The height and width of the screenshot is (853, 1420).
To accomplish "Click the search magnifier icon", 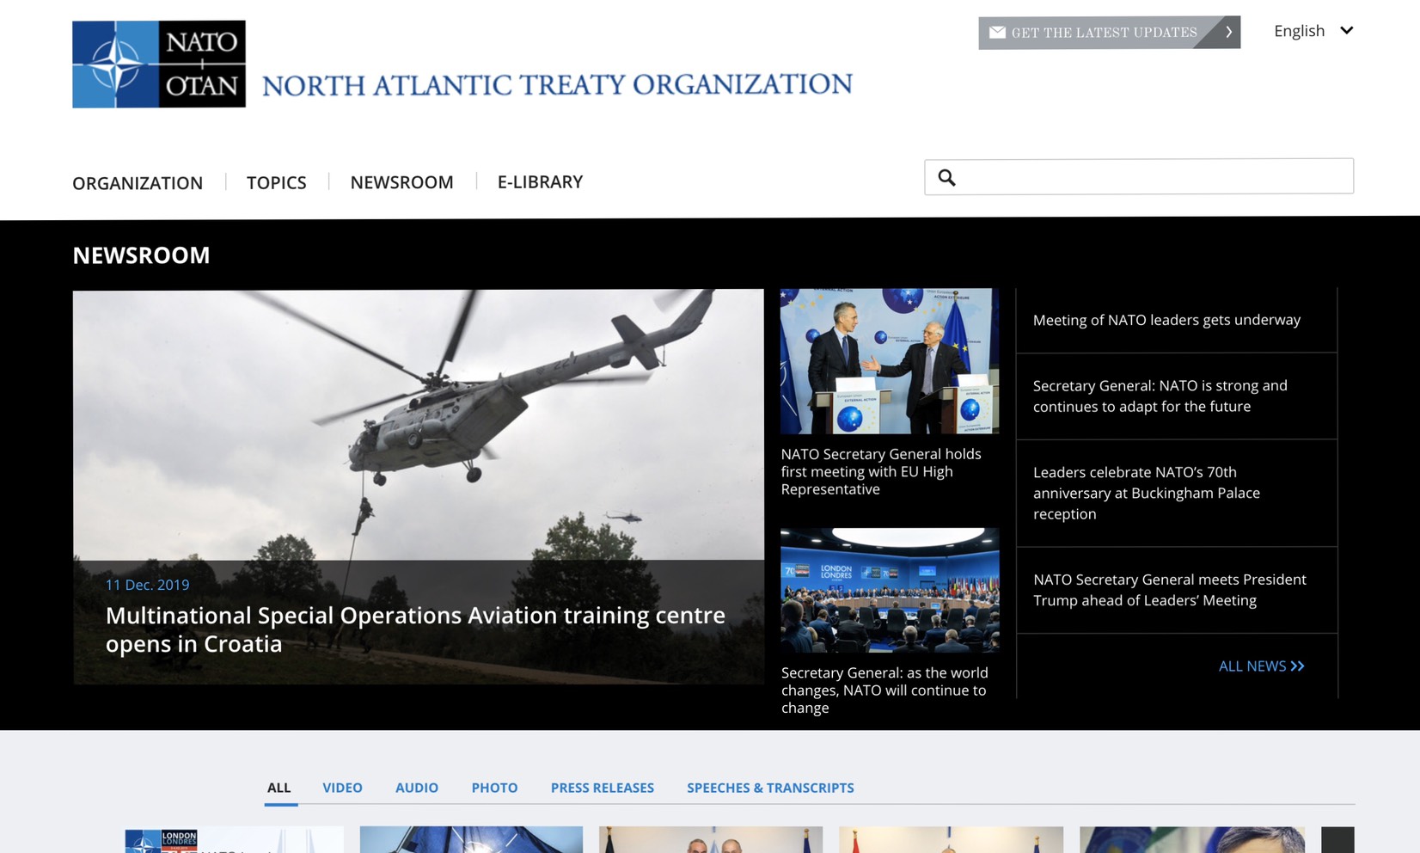I will tap(946, 177).
